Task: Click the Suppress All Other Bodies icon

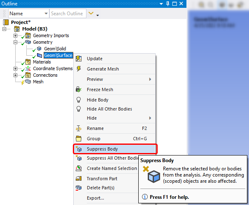Action: click(79, 158)
